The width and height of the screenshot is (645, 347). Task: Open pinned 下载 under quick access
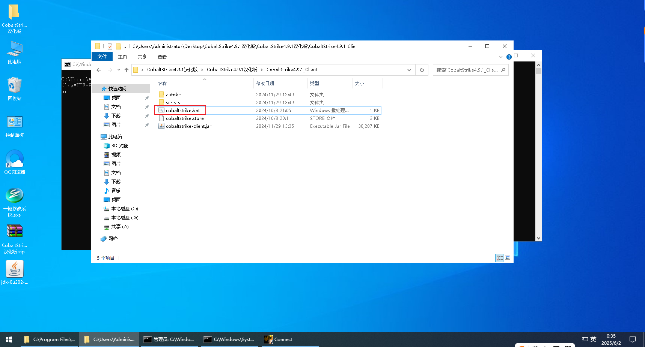point(116,116)
